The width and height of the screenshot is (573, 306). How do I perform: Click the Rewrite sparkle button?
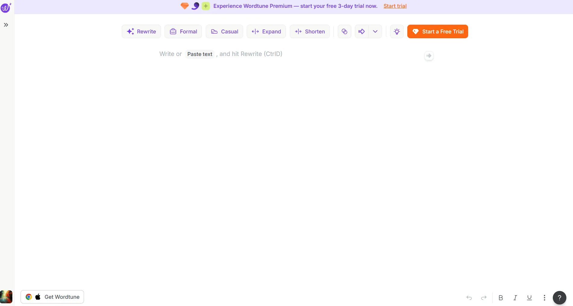tap(141, 32)
